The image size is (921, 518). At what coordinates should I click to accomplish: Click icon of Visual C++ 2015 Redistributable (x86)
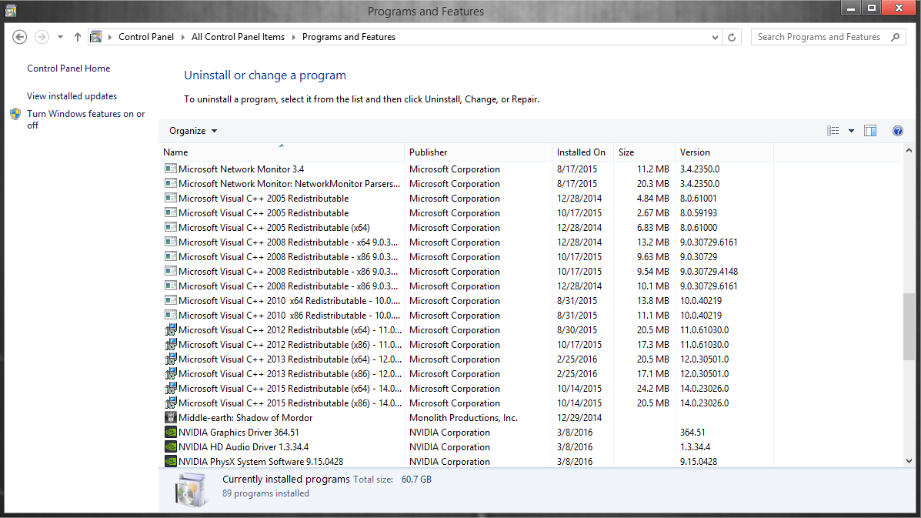point(170,403)
